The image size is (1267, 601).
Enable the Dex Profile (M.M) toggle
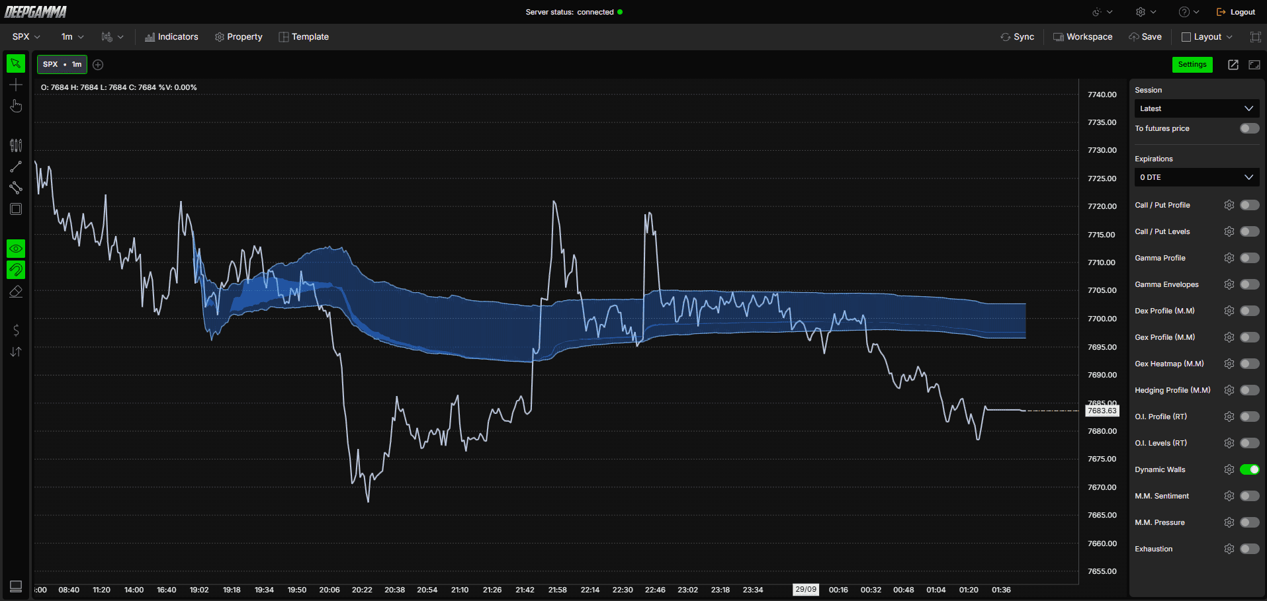coord(1250,311)
